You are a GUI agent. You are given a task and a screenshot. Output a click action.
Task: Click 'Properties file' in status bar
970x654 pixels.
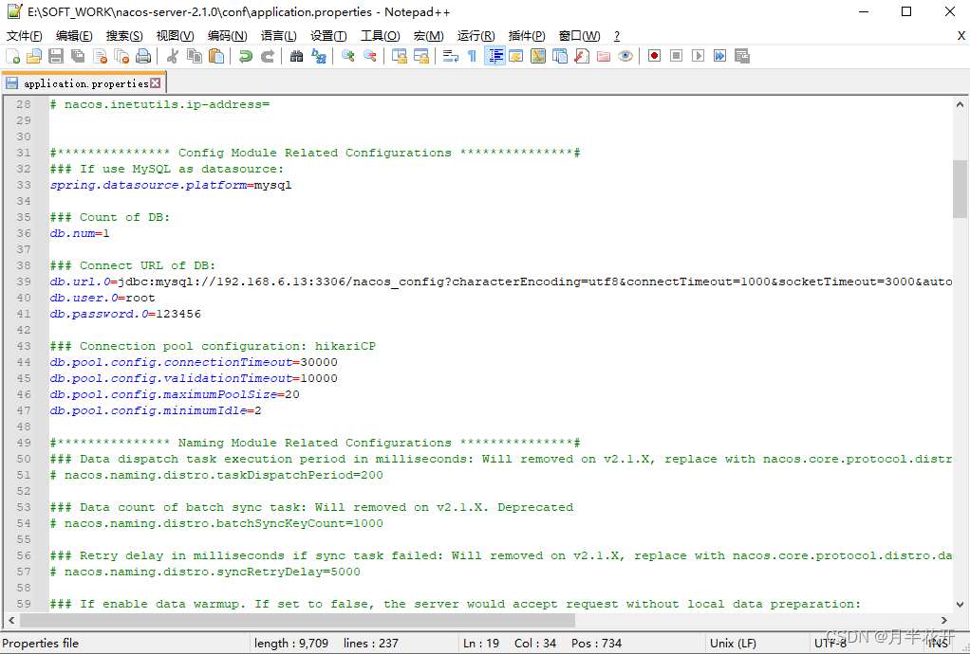click(41, 643)
